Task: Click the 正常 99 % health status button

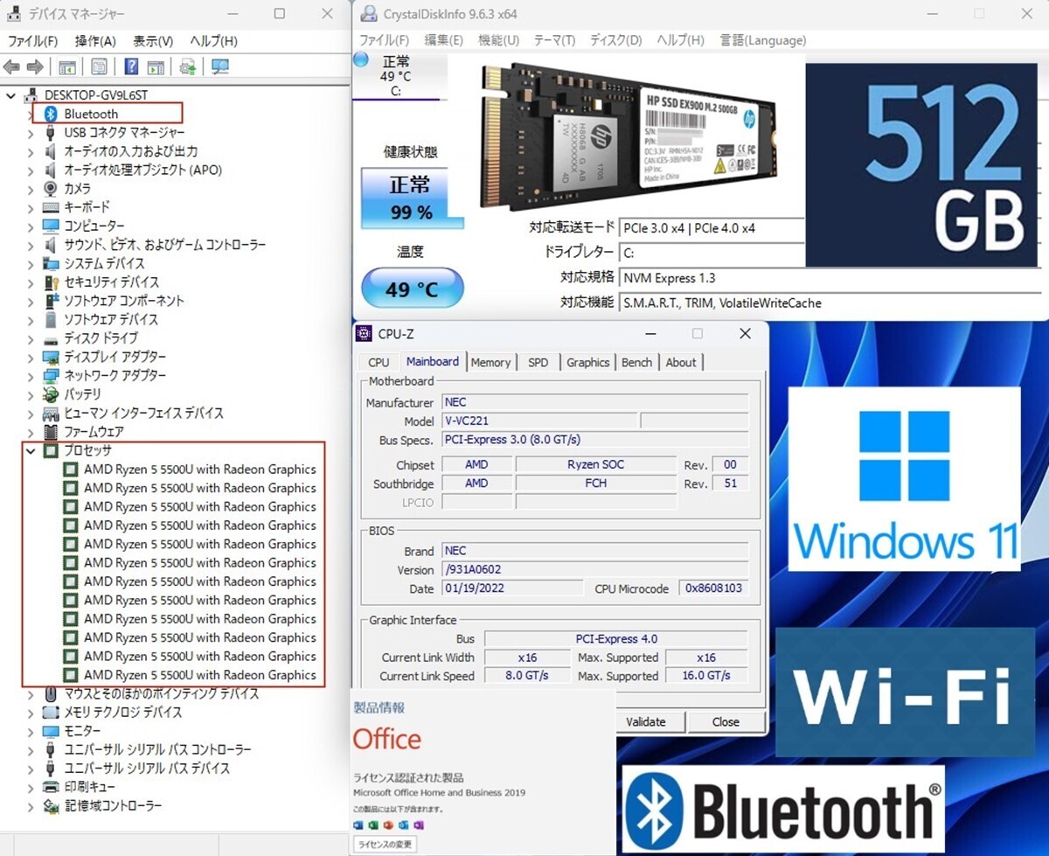Action: coord(411,198)
